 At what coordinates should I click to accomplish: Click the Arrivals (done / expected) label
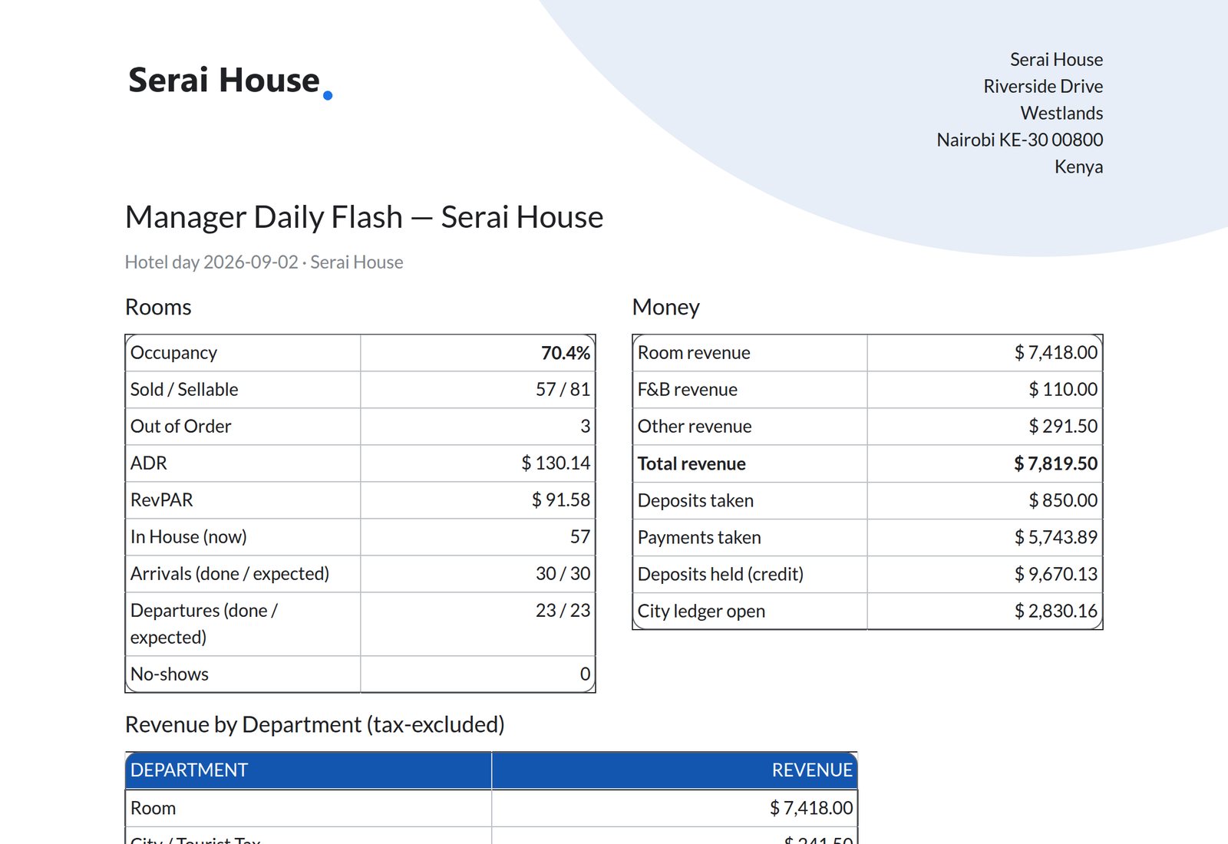[229, 574]
